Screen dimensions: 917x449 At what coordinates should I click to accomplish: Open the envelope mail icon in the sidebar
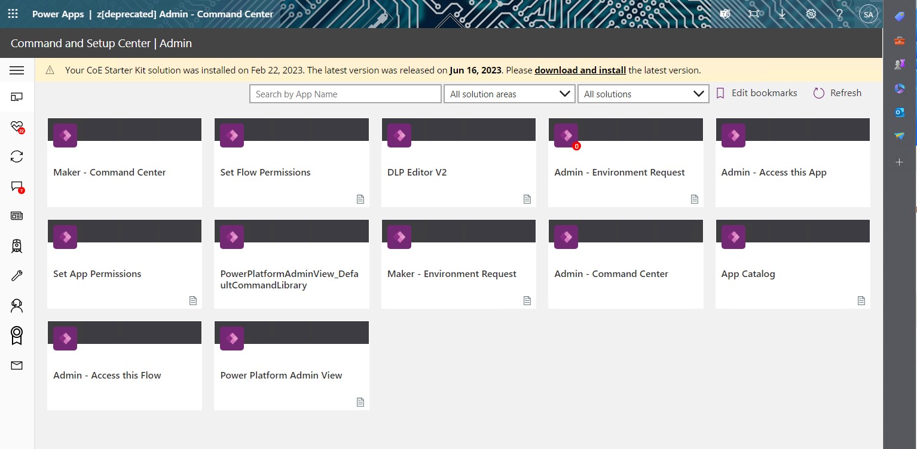pos(17,365)
